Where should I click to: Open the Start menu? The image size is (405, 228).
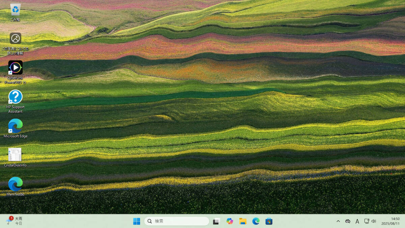(136, 221)
